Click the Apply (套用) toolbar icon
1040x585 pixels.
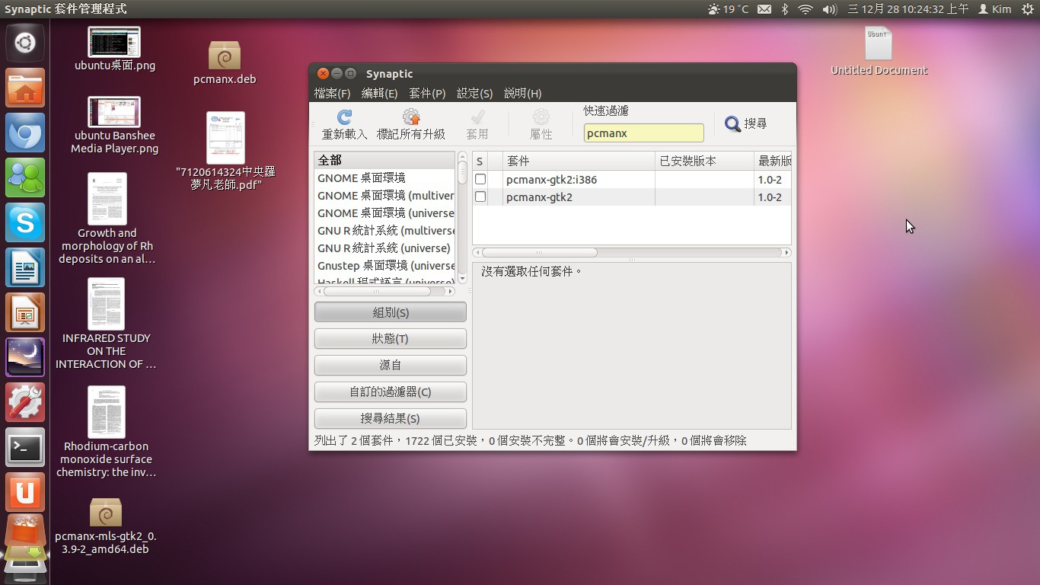477,117
